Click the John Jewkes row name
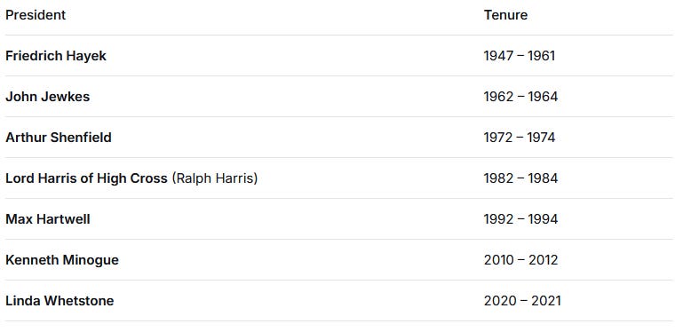 click(x=48, y=97)
